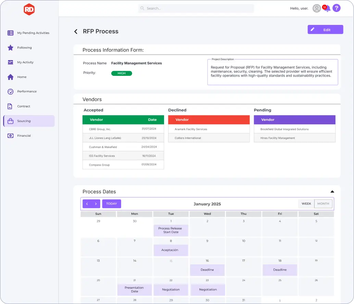354x304 pixels.
Task: Click the Performance gauge icon
Action: coord(10,92)
